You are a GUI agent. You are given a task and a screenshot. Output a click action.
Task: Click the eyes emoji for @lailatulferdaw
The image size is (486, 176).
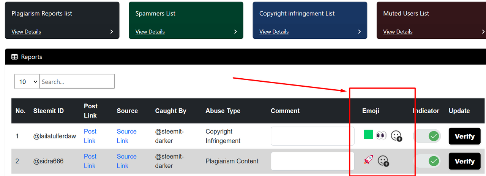pos(381,135)
